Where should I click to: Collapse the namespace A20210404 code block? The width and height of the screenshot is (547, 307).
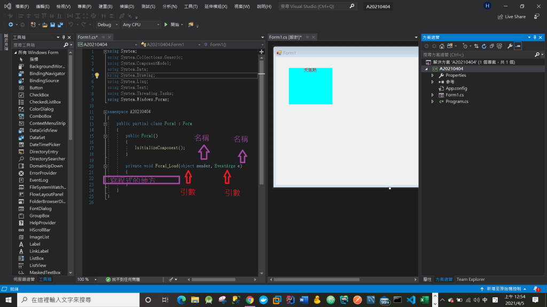105,112
